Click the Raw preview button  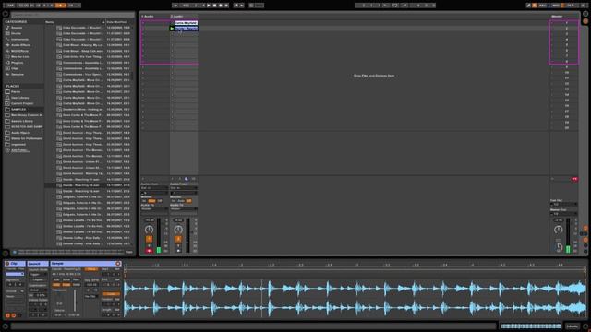point(129,252)
